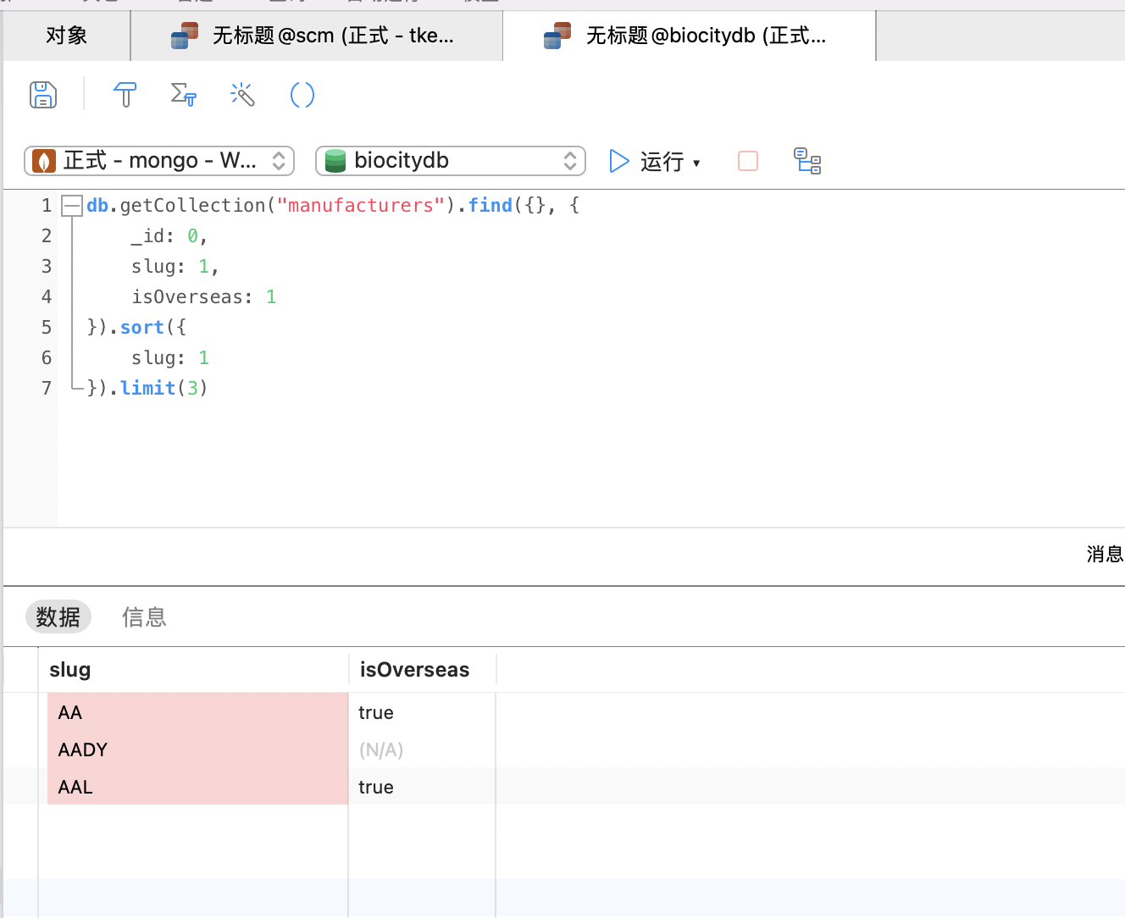The height and width of the screenshot is (918, 1125).
Task: Click line number 1 in the gutter
Action: click(x=47, y=206)
